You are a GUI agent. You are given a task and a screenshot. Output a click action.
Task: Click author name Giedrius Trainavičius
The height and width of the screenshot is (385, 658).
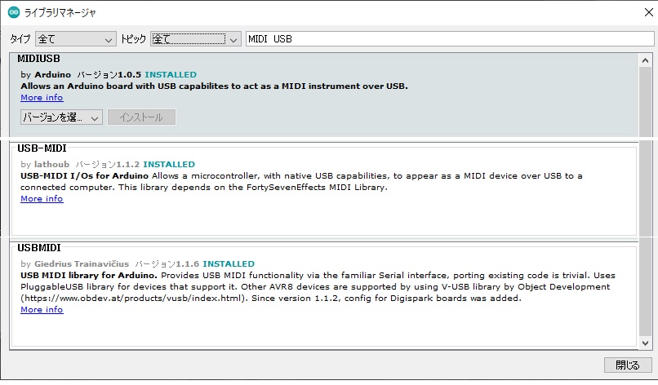(x=82, y=263)
